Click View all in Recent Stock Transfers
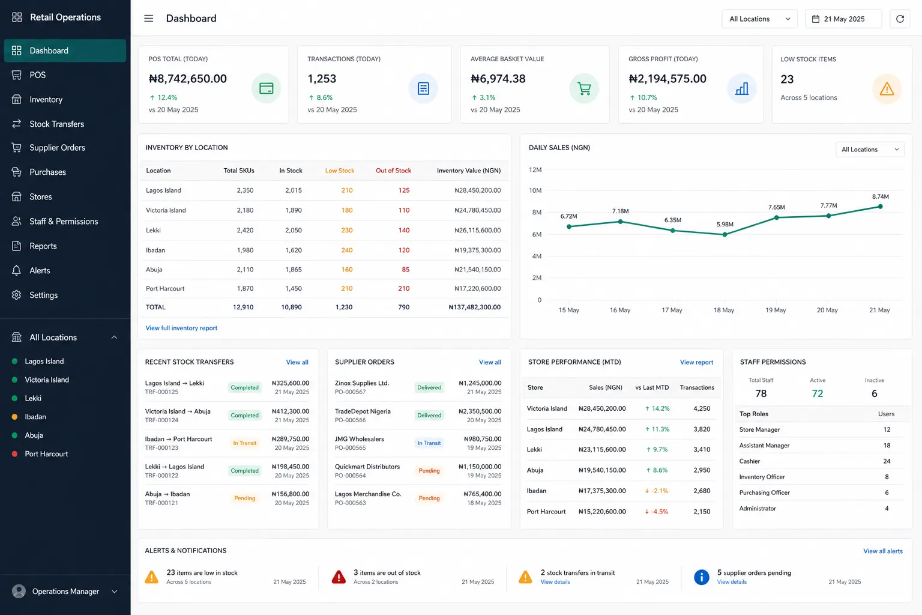Screen dimensions: 922x615 pos(297,362)
